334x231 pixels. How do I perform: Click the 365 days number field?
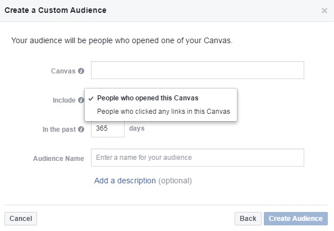(108, 128)
